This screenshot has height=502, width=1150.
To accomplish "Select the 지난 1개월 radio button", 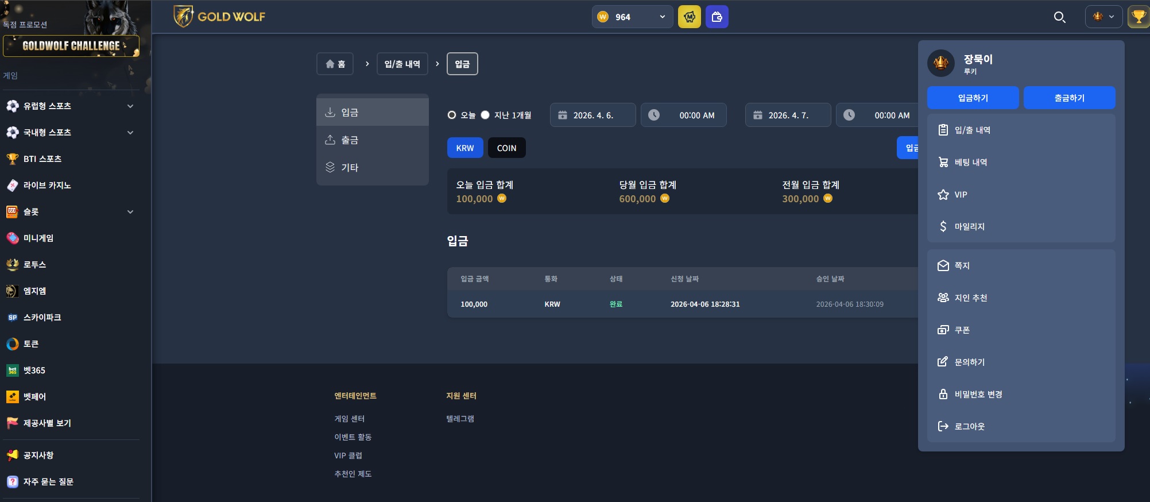I will (x=485, y=115).
